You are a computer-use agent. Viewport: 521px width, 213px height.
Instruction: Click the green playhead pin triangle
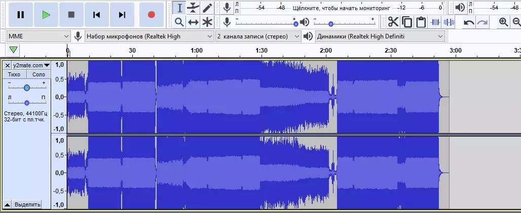(x=13, y=50)
